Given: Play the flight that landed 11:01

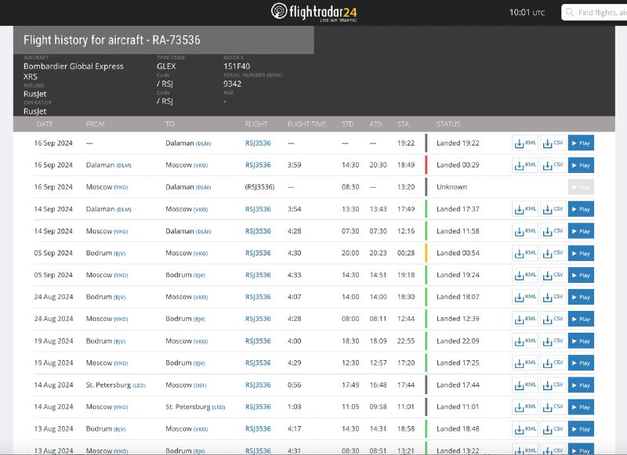Looking at the screenshot, I should click(x=581, y=407).
